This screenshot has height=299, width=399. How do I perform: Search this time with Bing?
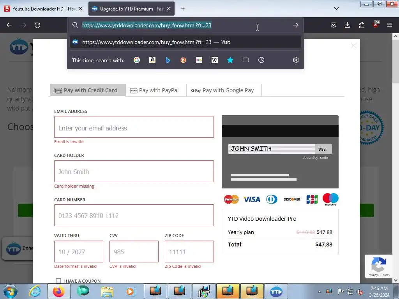(x=168, y=60)
